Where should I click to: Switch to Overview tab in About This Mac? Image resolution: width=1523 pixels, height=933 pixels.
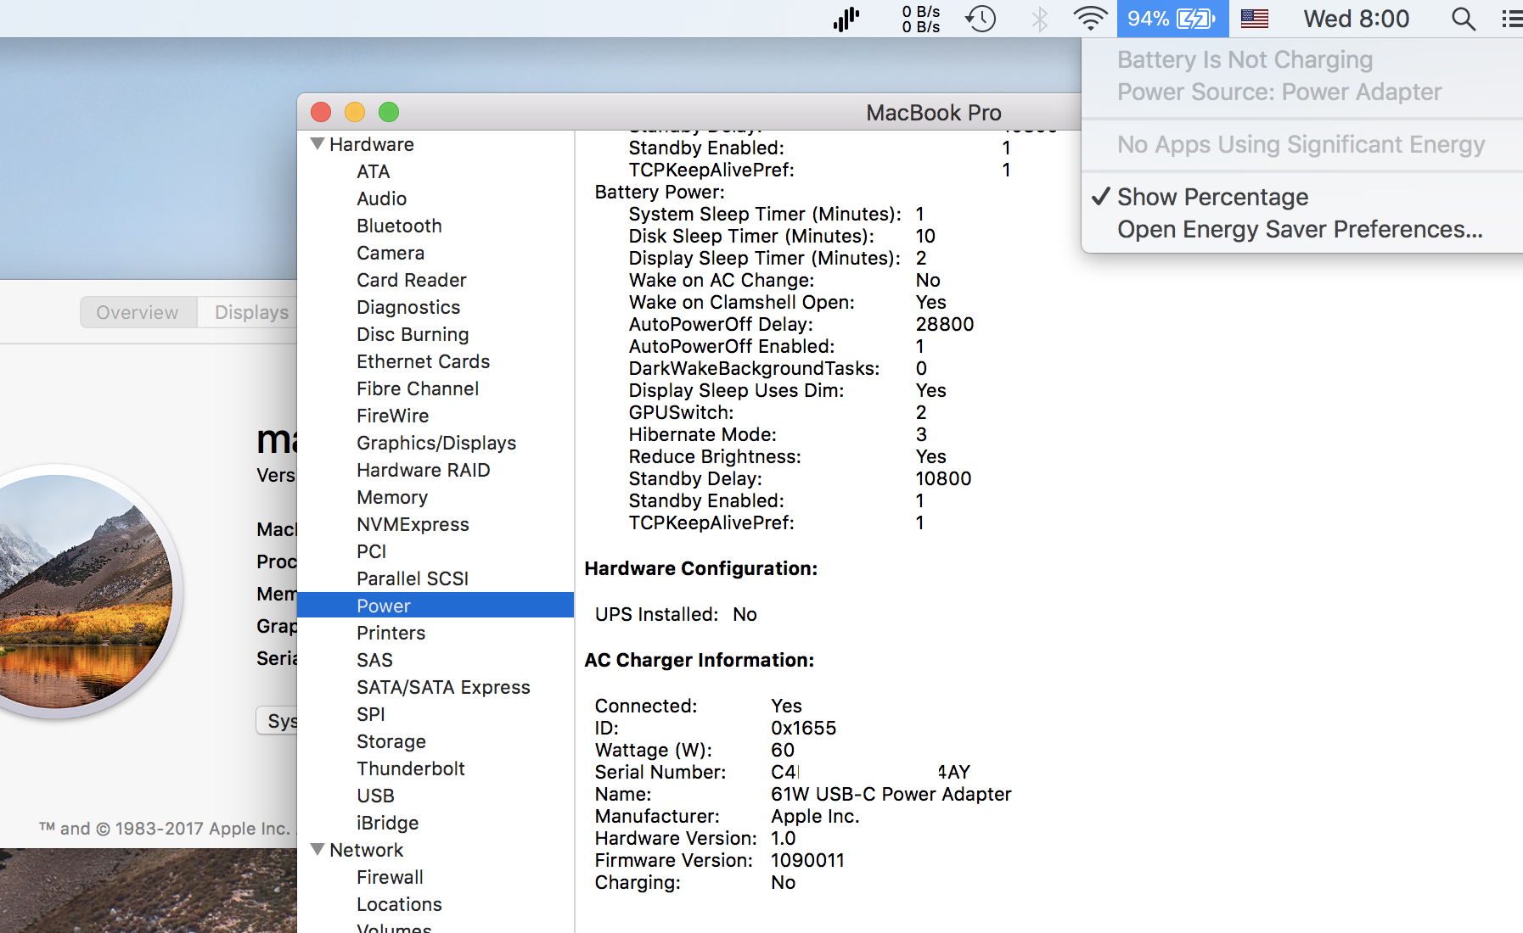click(138, 312)
